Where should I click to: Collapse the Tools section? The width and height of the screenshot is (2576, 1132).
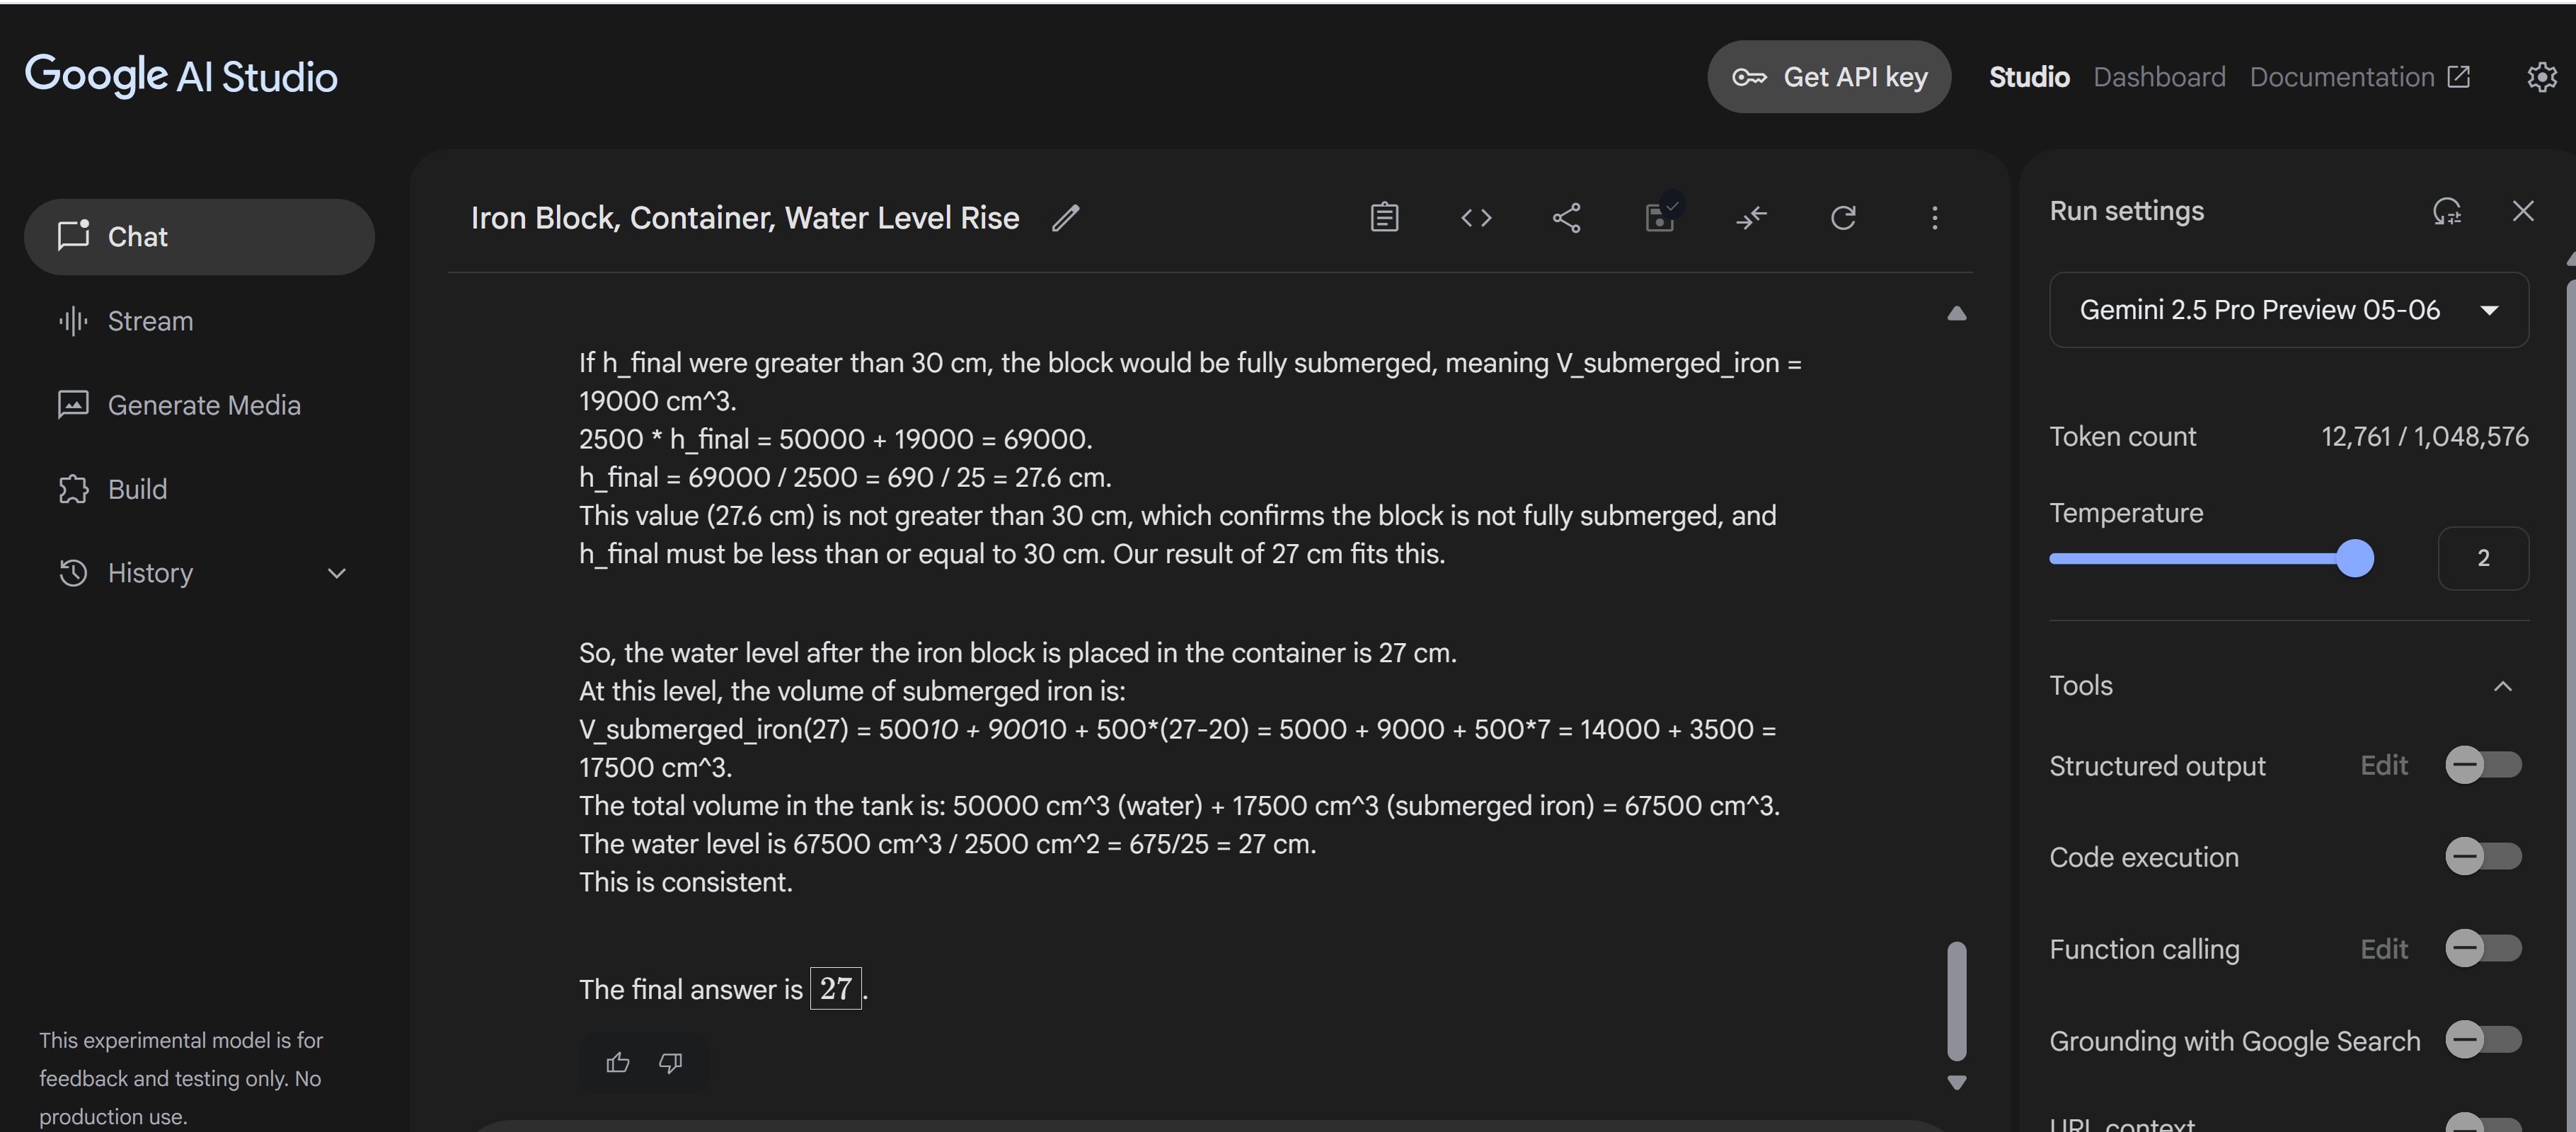(x=2502, y=686)
